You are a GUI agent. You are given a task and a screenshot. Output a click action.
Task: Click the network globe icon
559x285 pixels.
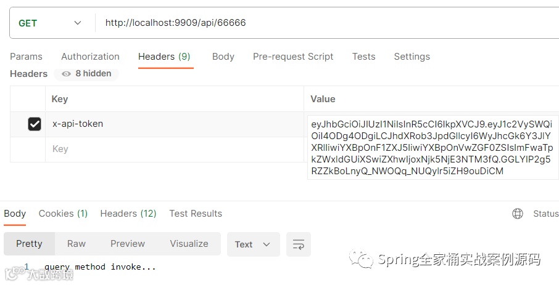[517, 214]
